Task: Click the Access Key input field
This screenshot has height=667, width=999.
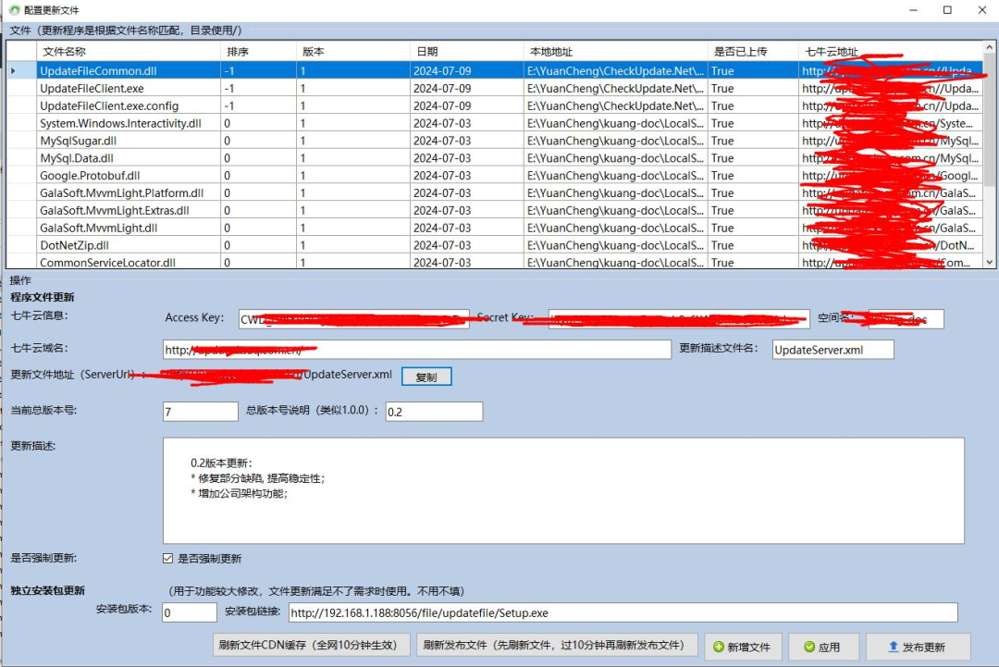Action: (353, 319)
